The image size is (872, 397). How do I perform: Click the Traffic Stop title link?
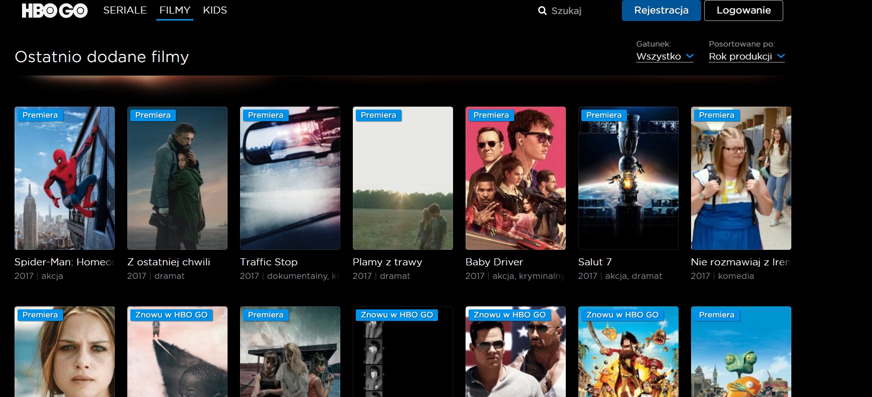point(269,262)
